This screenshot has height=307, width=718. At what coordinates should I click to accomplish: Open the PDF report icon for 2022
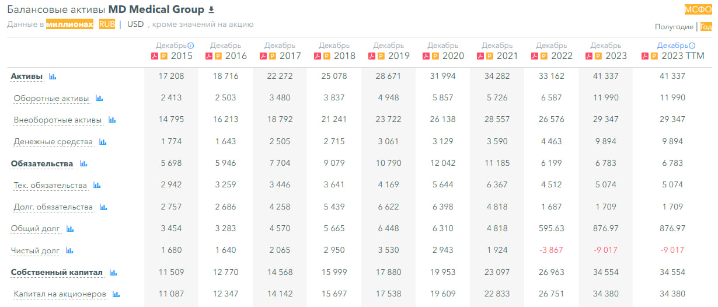(x=535, y=56)
